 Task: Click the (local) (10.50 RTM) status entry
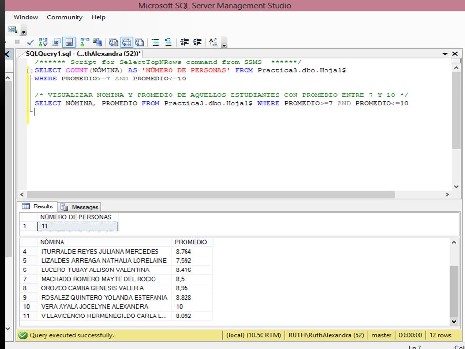click(253, 335)
